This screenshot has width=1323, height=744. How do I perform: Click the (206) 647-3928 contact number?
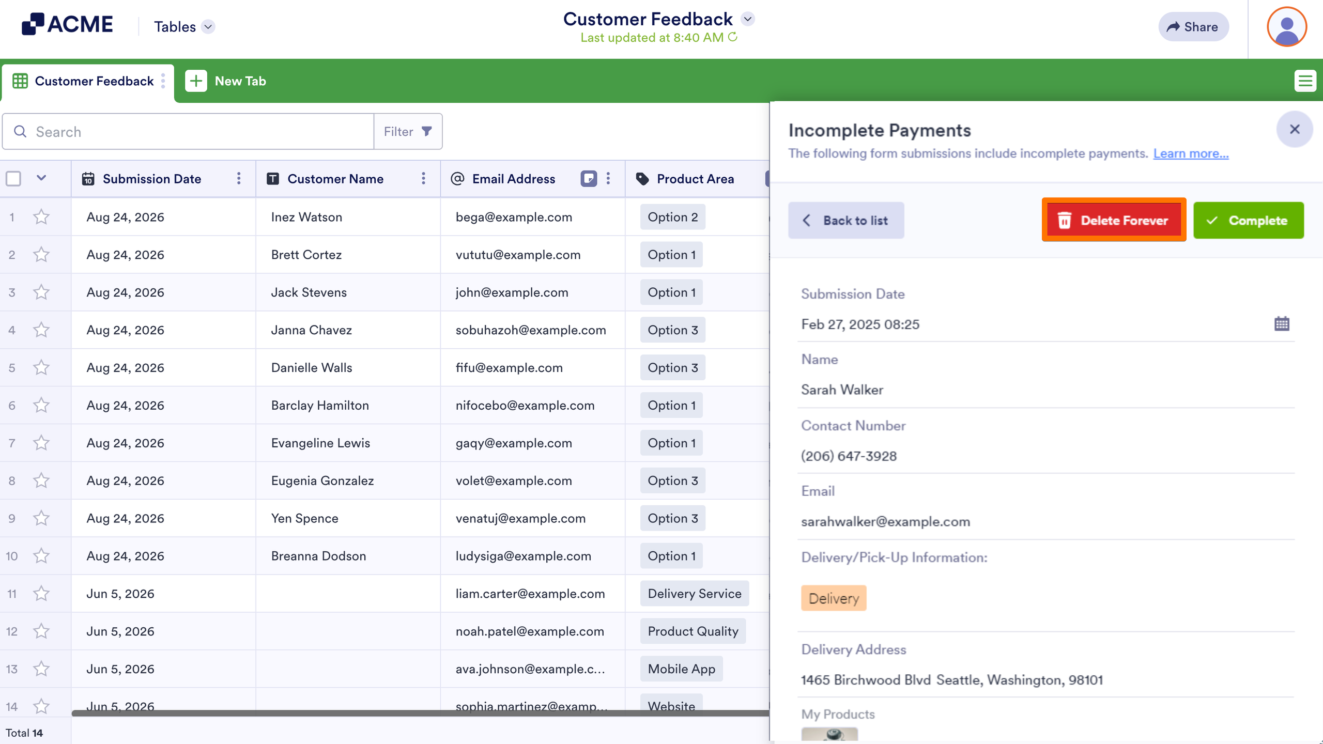click(849, 456)
